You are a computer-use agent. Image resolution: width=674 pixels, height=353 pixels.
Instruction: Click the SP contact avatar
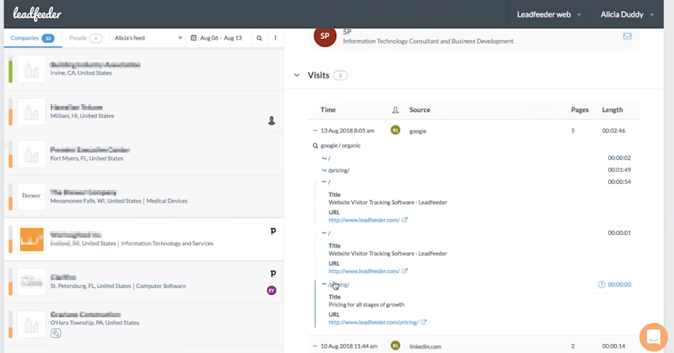325,37
